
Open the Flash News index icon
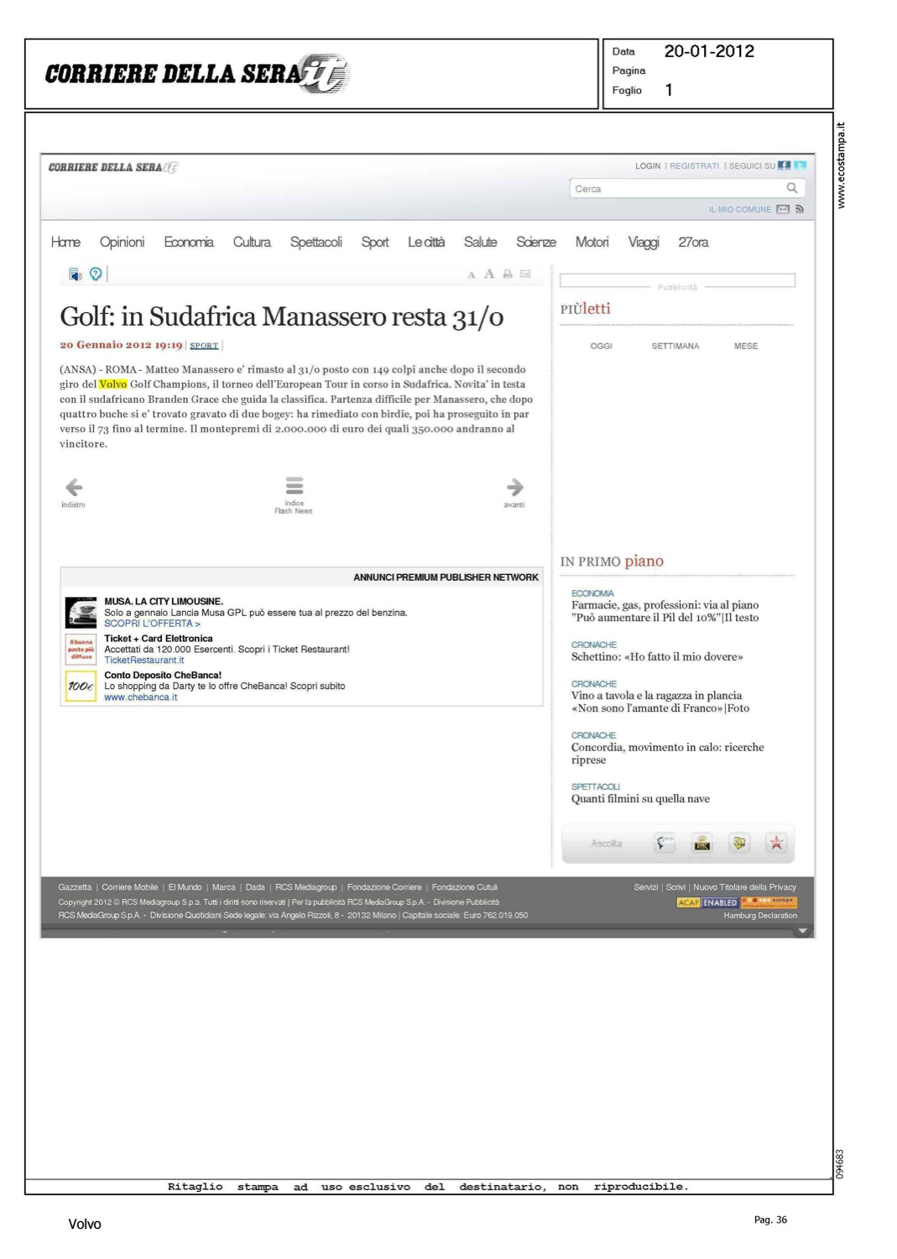pyautogui.click(x=294, y=487)
